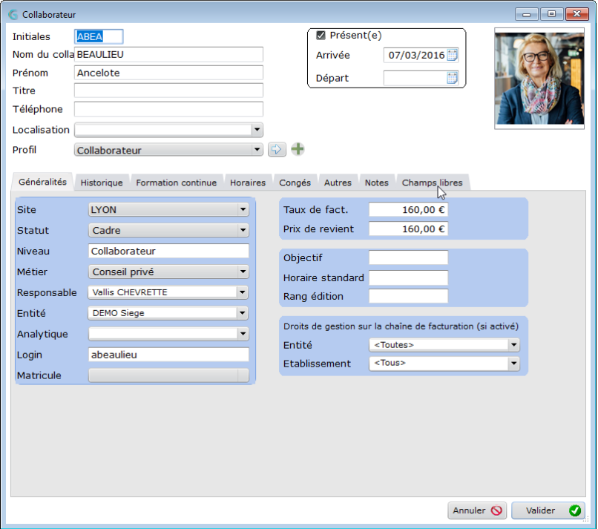This screenshot has height=529, width=598.
Task: Focus the Horaire standard field
Action: pyautogui.click(x=408, y=277)
